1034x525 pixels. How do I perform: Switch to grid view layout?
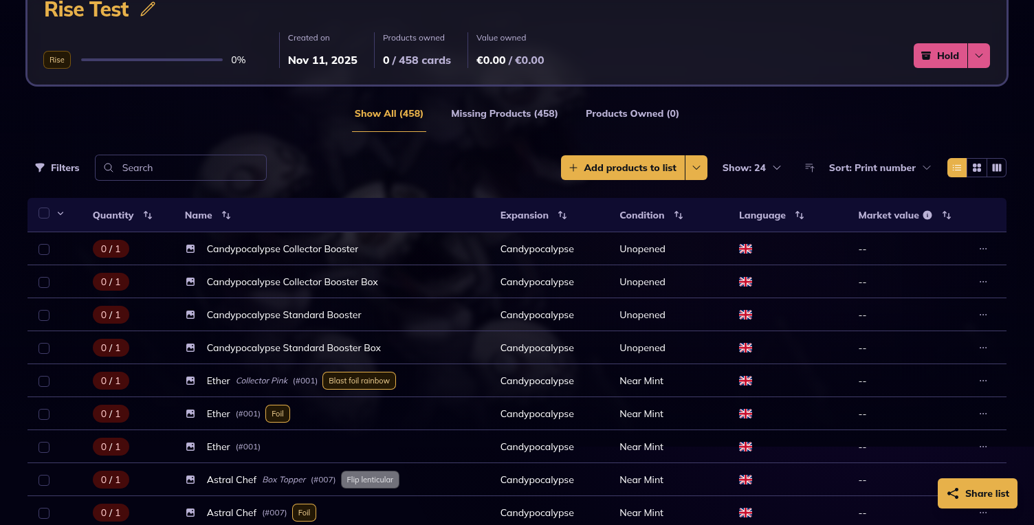977,168
